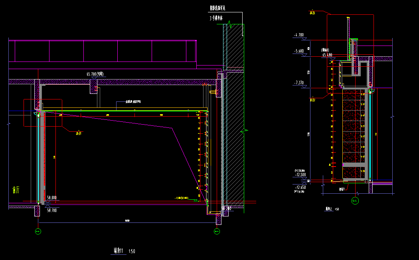
Task: Pick the elevation triangle marker beside -4.700
Action: tap(304, 39)
